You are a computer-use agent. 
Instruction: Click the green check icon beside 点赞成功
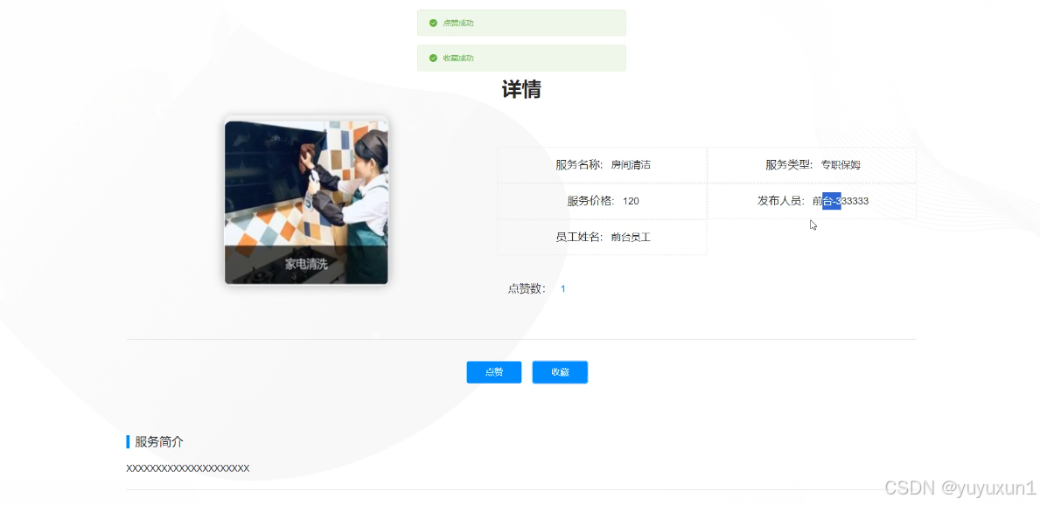[433, 24]
